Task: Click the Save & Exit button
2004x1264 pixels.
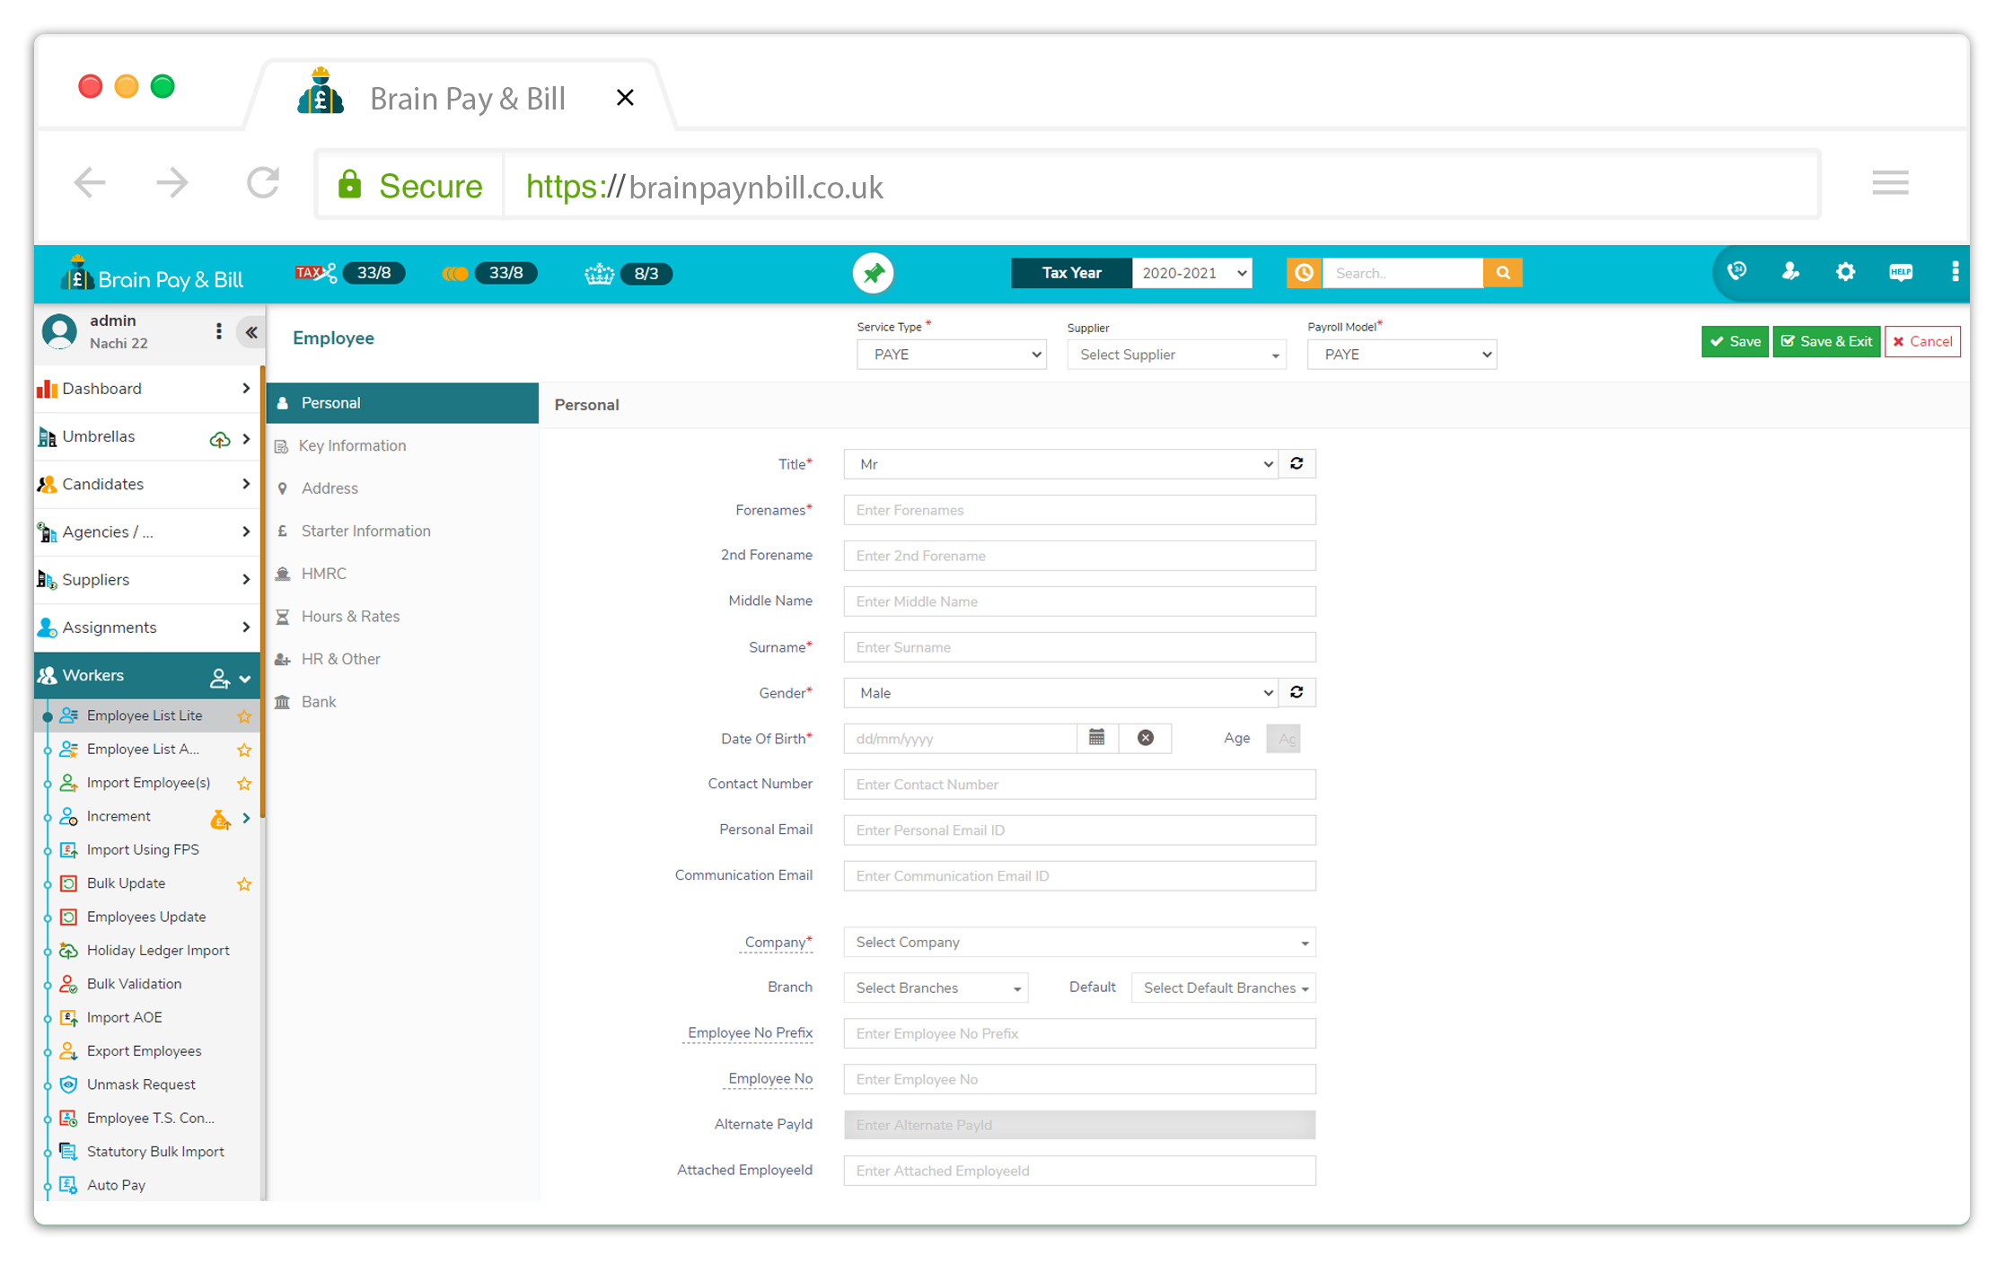Action: 1826,342
